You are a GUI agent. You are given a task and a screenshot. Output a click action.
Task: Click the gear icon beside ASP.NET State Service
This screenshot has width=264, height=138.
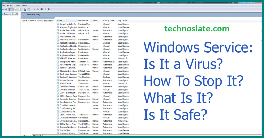pyautogui.click(x=58, y=58)
